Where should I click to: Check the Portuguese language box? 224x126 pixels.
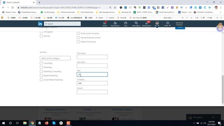click(41, 32)
